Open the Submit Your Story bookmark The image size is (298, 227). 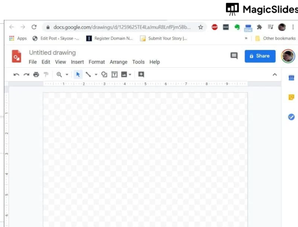tap(164, 38)
